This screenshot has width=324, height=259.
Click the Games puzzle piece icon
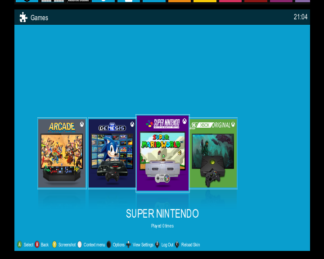pos(23,18)
